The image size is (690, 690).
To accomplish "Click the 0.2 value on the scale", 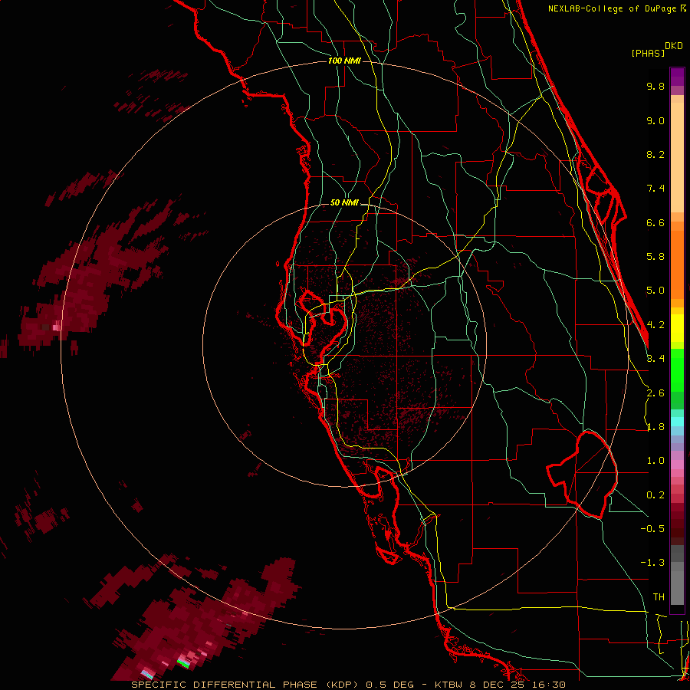I will click(x=655, y=495).
